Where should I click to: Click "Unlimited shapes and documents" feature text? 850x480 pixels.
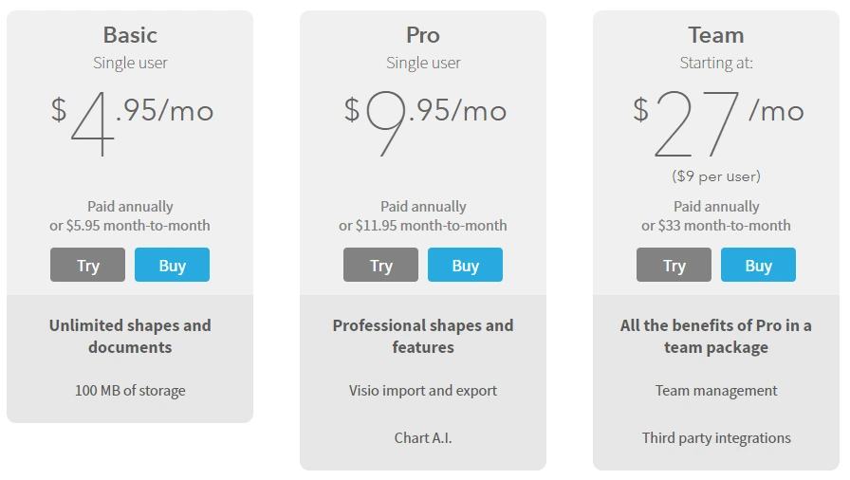pos(130,336)
